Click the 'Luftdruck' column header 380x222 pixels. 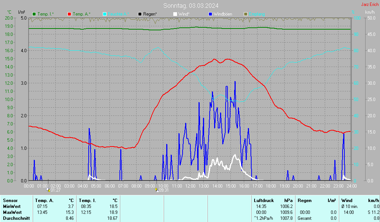[x=264, y=201]
